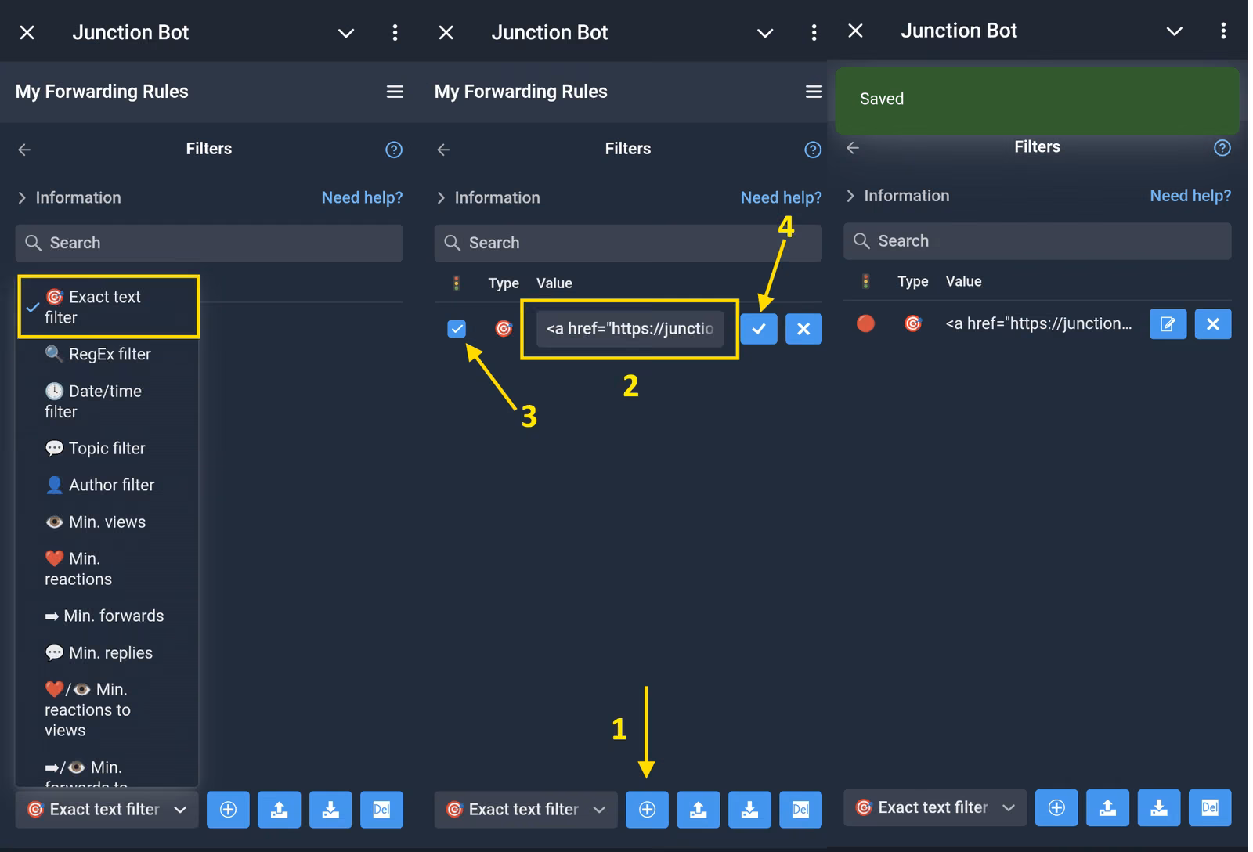This screenshot has height=852, width=1253.
Task: Click the Search field in the right panel
Action: coord(1038,241)
